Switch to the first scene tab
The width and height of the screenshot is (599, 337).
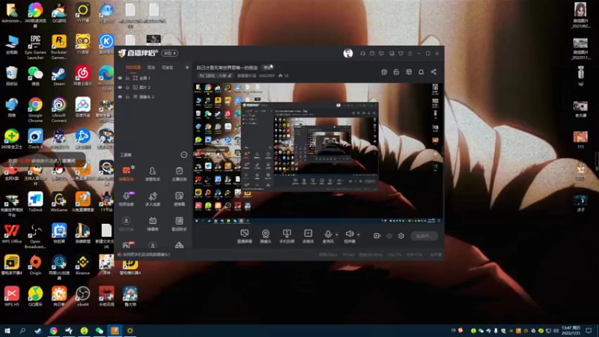click(133, 67)
